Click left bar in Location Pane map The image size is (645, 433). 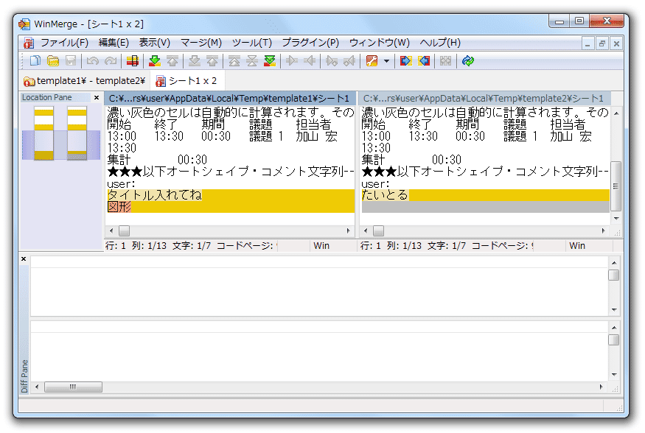[x=43, y=133]
